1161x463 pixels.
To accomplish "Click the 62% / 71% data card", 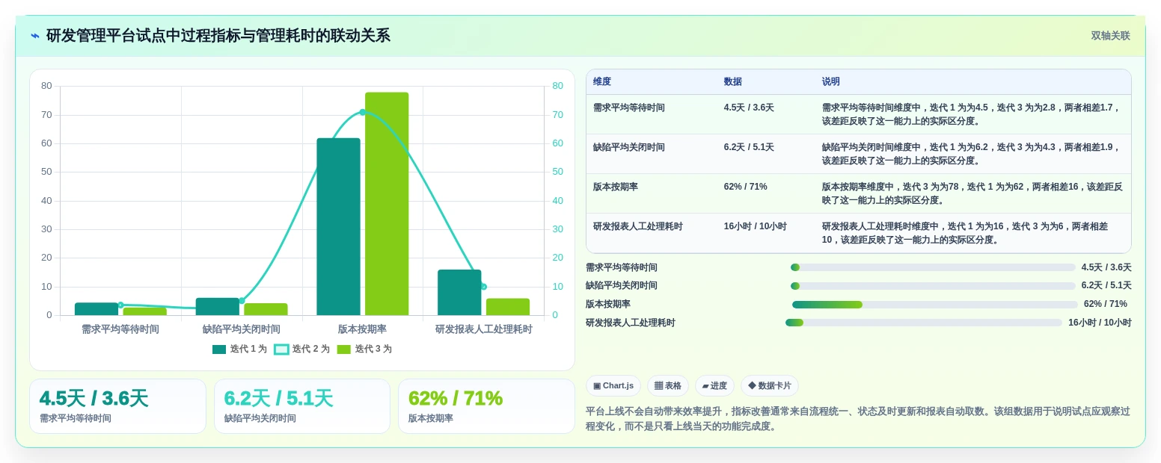I will (486, 406).
